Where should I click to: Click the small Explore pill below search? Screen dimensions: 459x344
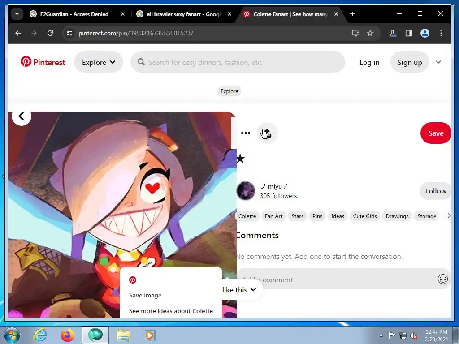(229, 91)
